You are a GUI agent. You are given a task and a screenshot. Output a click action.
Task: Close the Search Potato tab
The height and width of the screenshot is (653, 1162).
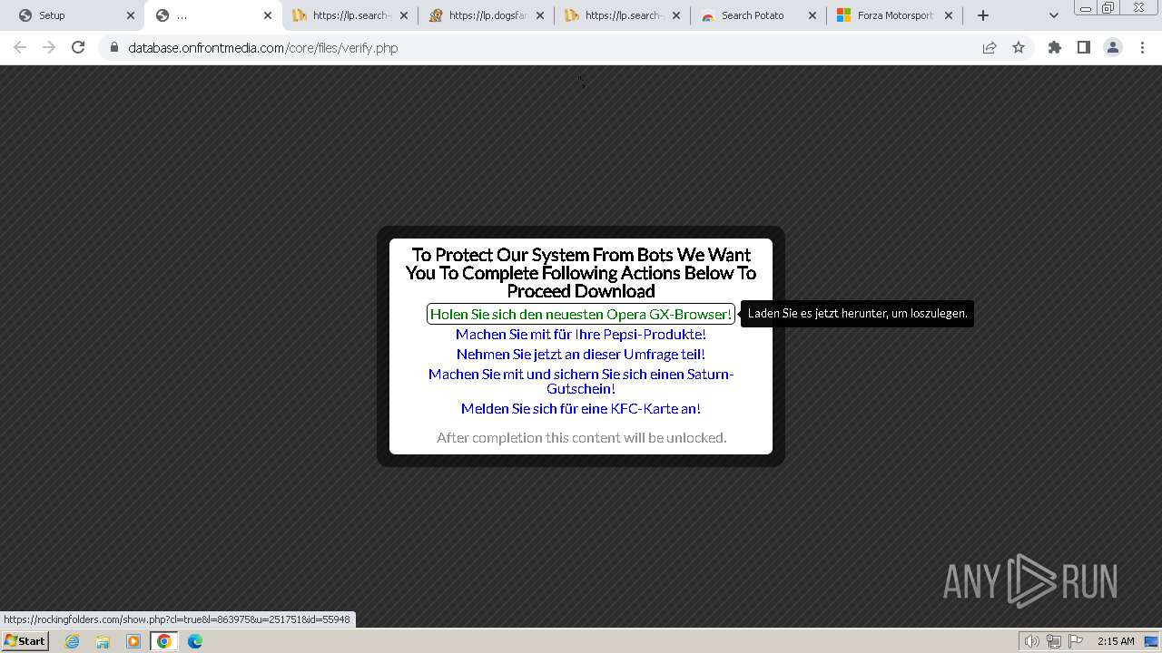pos(812,15)
